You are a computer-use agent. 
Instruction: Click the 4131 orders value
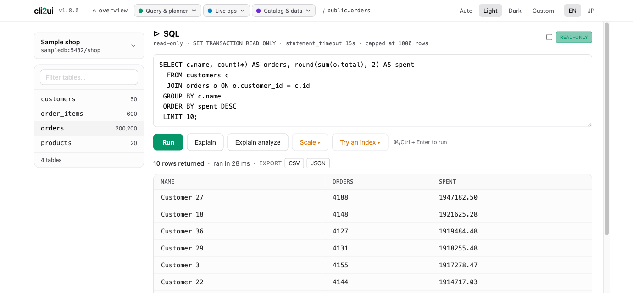pos(340,248)
